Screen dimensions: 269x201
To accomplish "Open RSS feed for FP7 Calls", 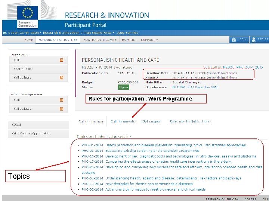I will 61,100.
